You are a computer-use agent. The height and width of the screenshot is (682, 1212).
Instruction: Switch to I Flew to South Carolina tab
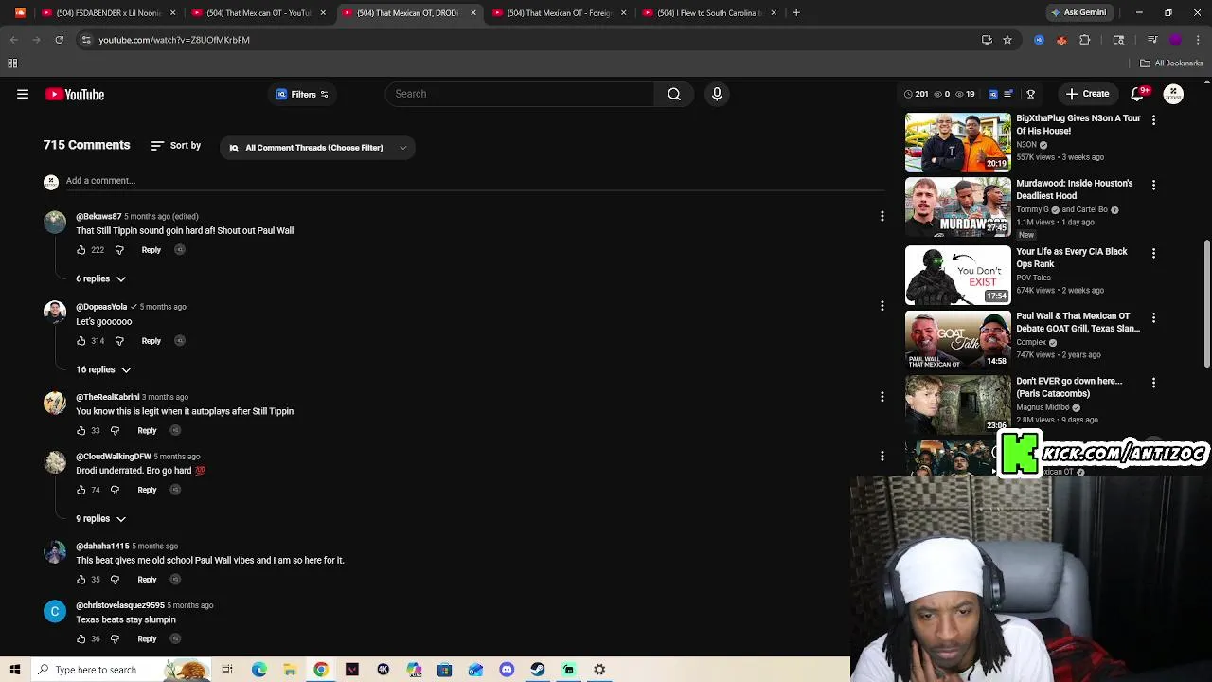tap(709, 13)
